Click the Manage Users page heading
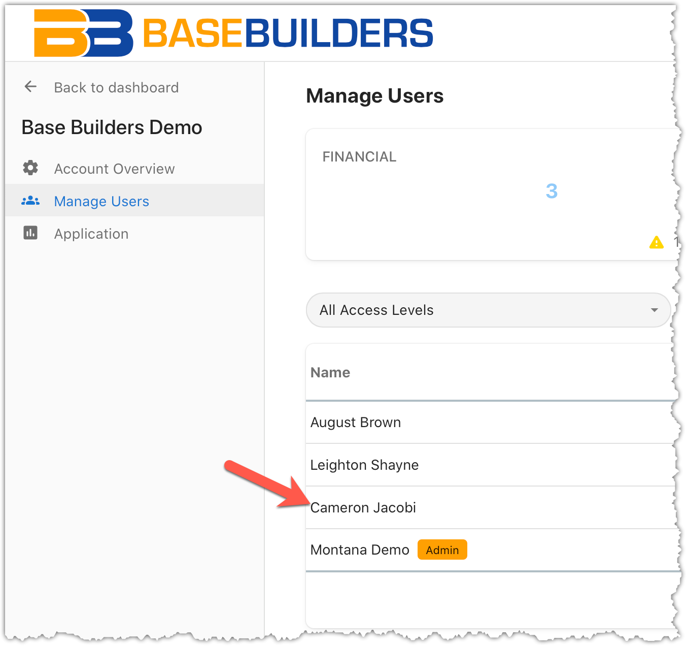 [x=375, y=96]
